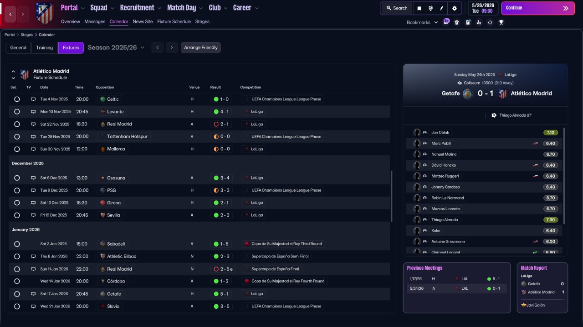
Task: Select the Sabadell fixture radio button
Action: (x=17, y=244)
